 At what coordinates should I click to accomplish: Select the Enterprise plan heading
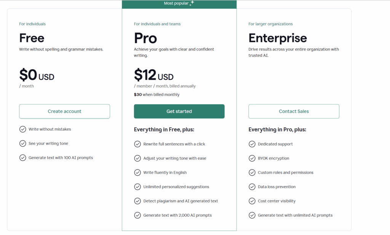click(278, 38)
